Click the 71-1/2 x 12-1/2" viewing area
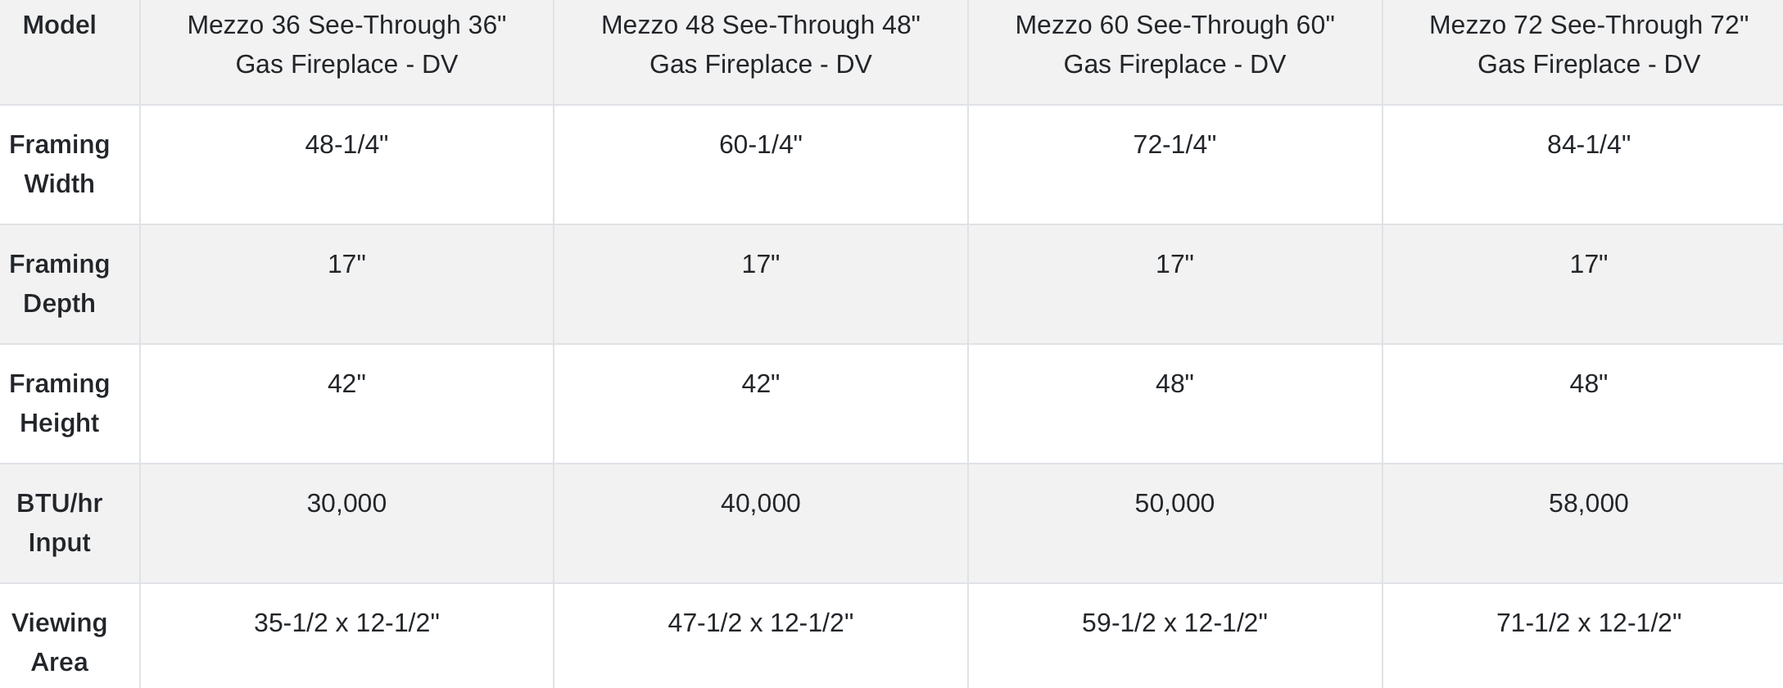 click(x=1589, y=623)
